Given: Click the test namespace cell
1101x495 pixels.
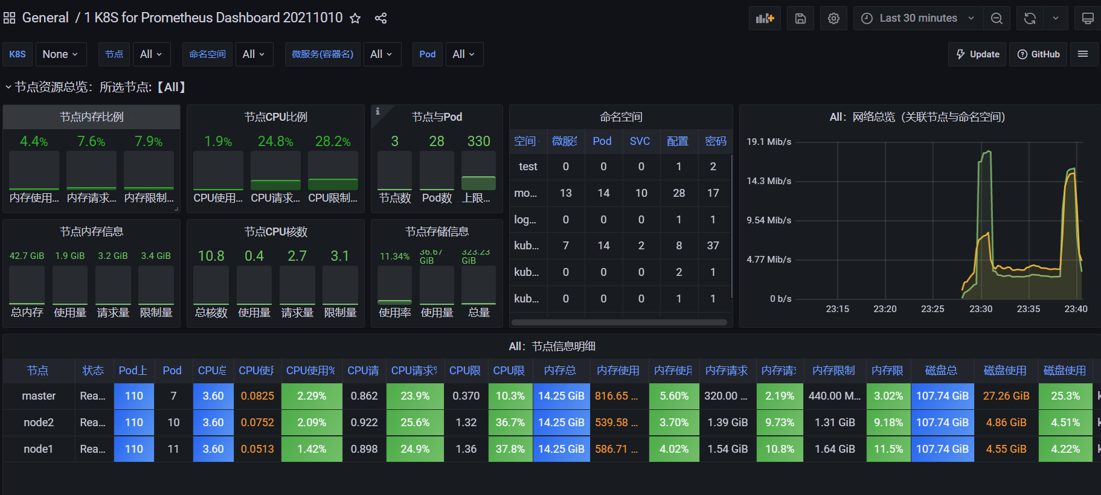Looking at the screenshot, I should tap(528, 167).
